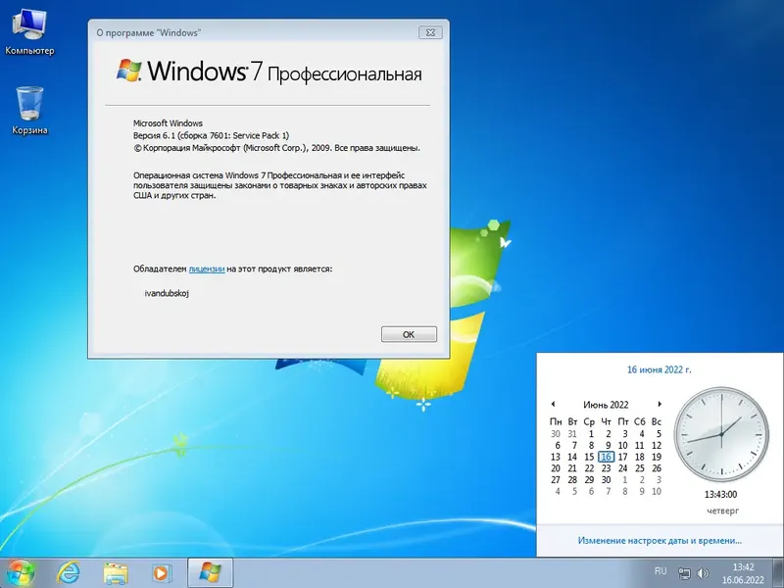This screenshot has width=784, height=588.
Task: Click Июнь 2022 to change calendar view
Action: 608,405
